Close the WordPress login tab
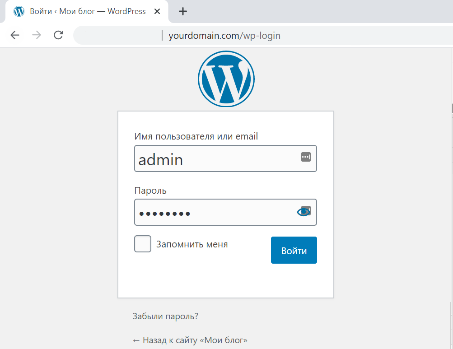The width and height of the screenshot is (453, 349). 157,12
